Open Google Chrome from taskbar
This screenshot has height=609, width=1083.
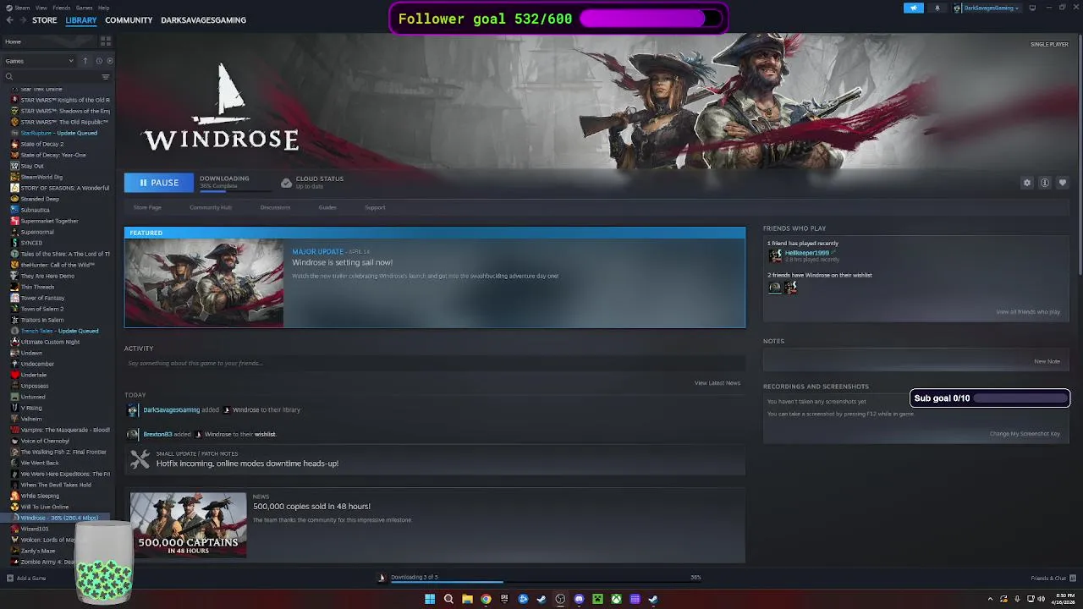click(x=486, y=599)
